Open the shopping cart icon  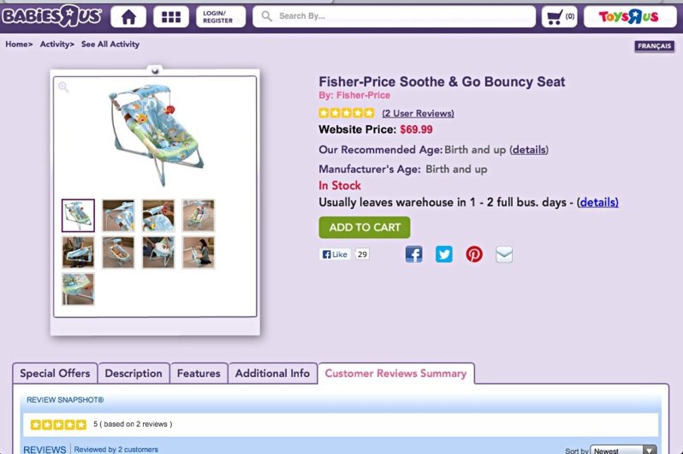(x=560, y=16)
